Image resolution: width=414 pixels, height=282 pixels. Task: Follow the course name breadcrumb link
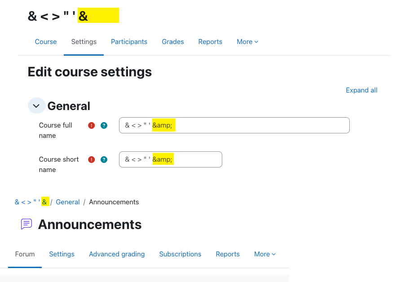click(31, 202)
